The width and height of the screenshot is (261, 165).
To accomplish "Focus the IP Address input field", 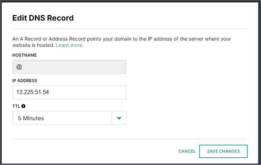I will tap(69, 92).
